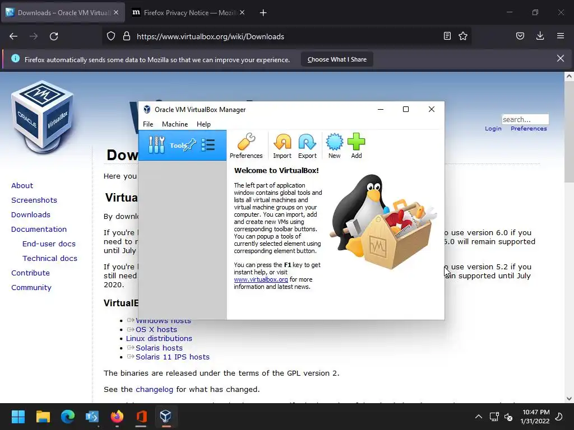Screen dimensions: 574x430
Task: Open End-user docs link
Action: point(49,244)
